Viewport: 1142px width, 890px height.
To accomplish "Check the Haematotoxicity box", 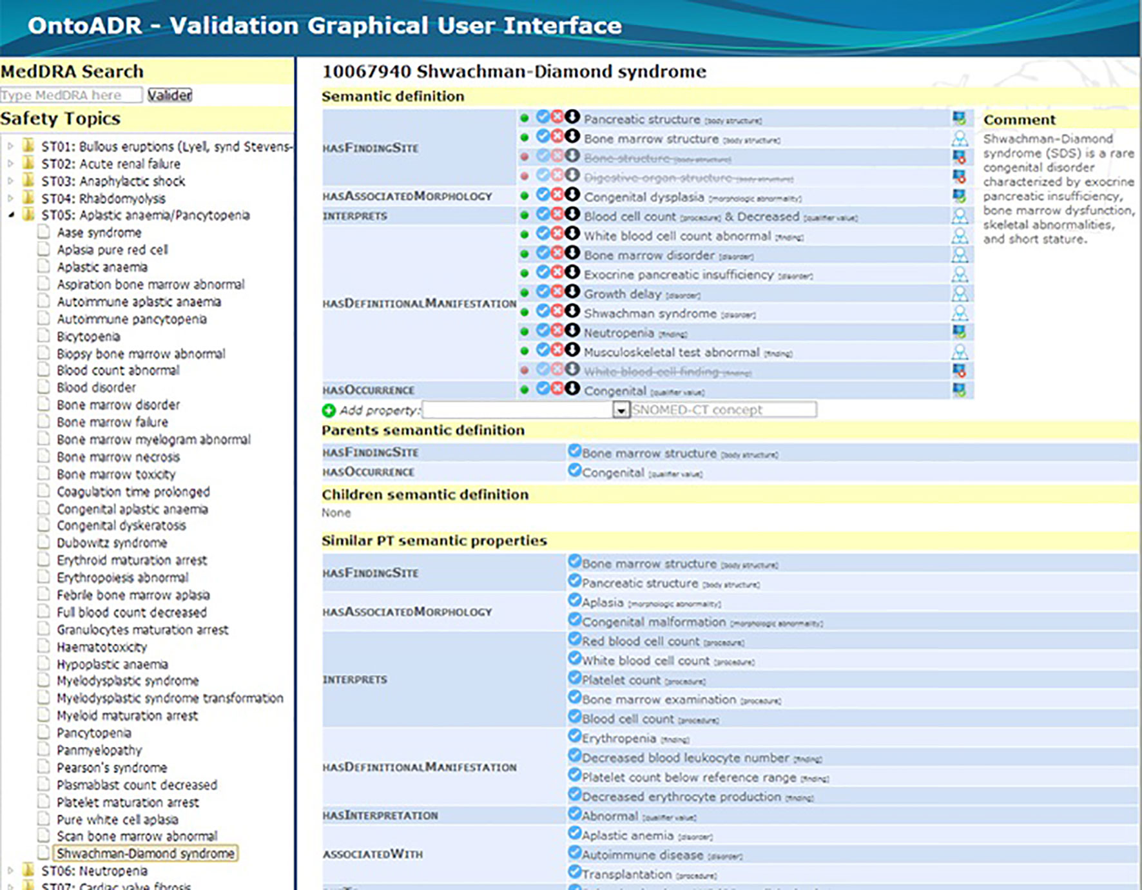I will [44, 646].
